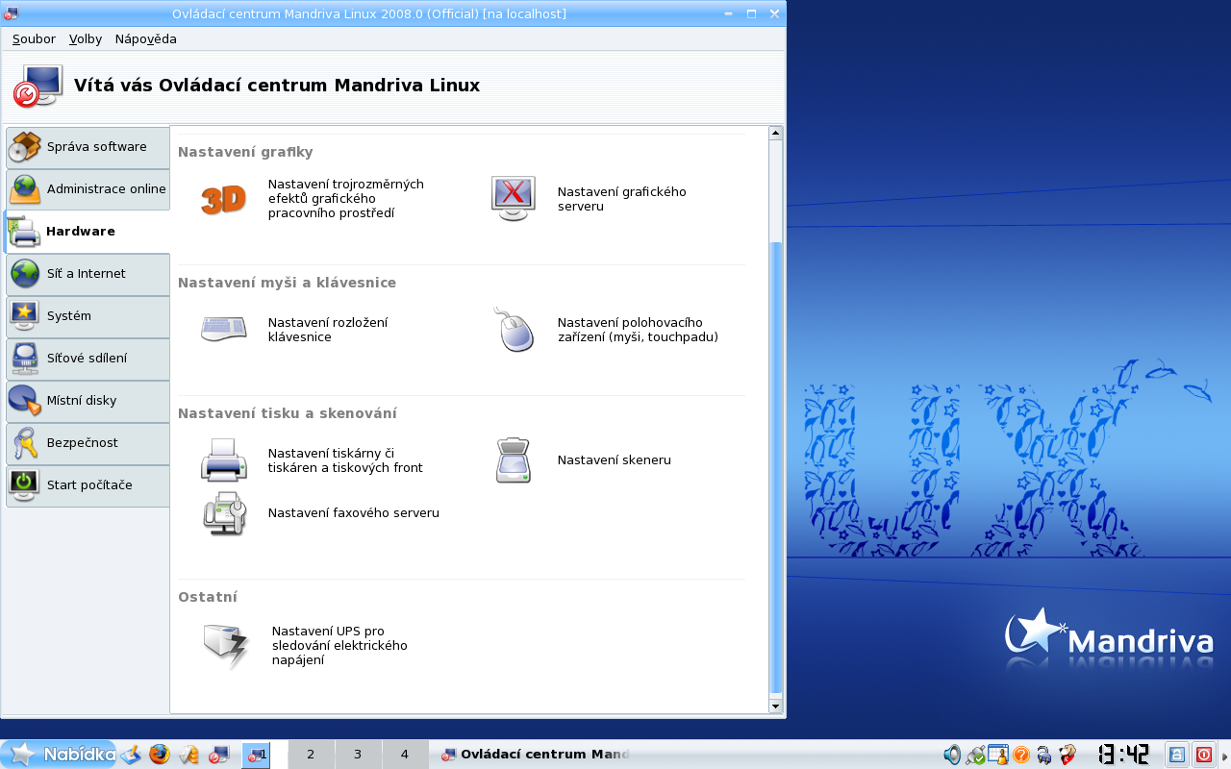Open the fax server icon
The width and height of the screenshot is (1231, 769).
coord(224,512)
